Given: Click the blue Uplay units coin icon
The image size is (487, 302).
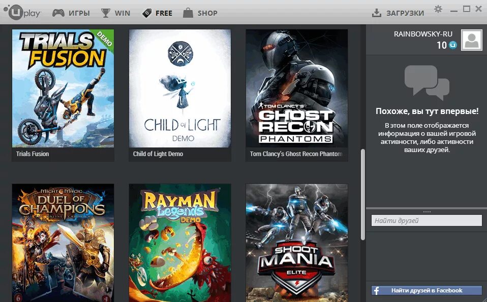Looking at the screenshot, I should click(x=453, y=45).
